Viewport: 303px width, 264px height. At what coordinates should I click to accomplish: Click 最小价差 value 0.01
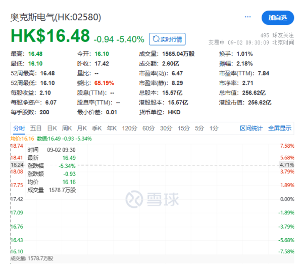point(111,112)
